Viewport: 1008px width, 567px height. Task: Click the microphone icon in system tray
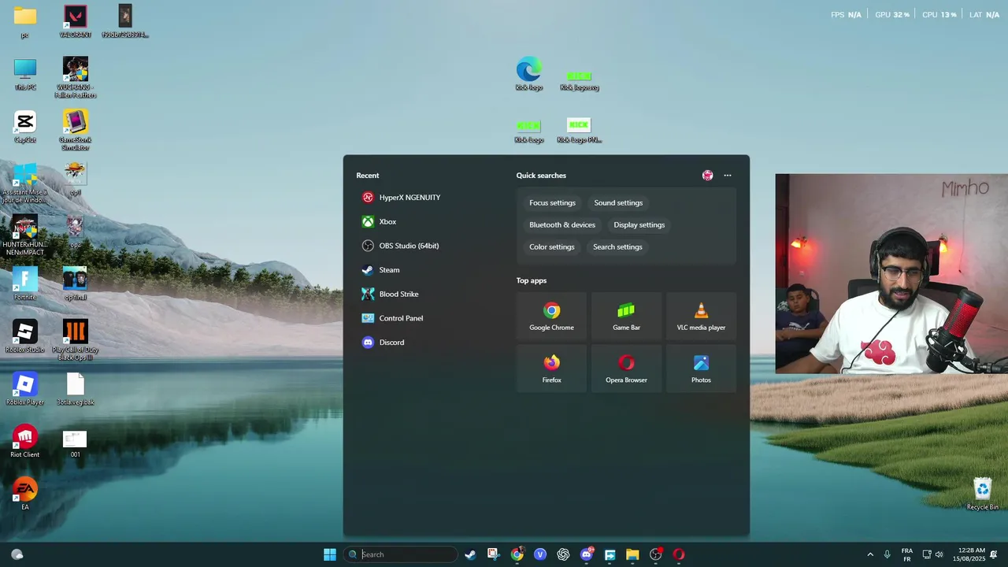click(x=888, y=554)
